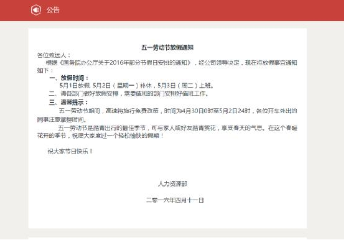Click the heading 三、温馨提示：
The width and height of the screenshot is (346, 240).
68,103
